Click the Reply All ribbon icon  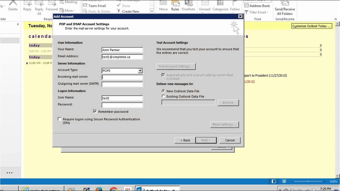pyautogui.click(x=39, y=8)
